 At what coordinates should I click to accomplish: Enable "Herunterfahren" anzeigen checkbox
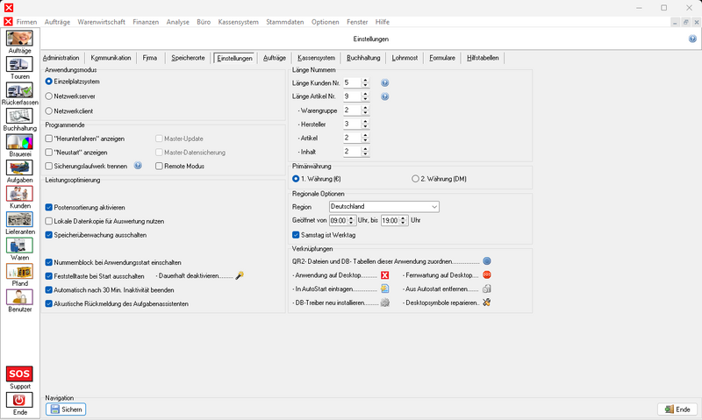click(x=49, y=139)
